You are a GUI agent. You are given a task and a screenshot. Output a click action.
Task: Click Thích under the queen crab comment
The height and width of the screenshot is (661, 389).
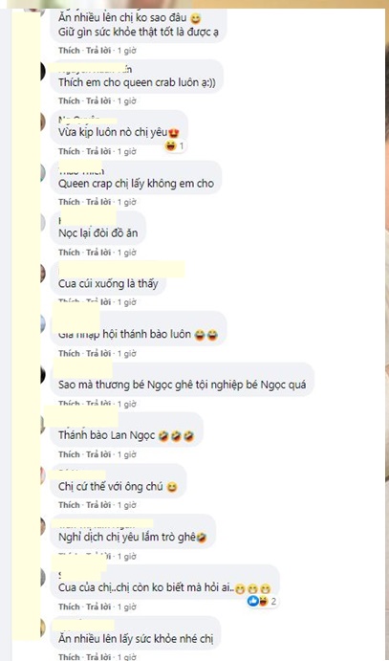[x=69, y=101]
